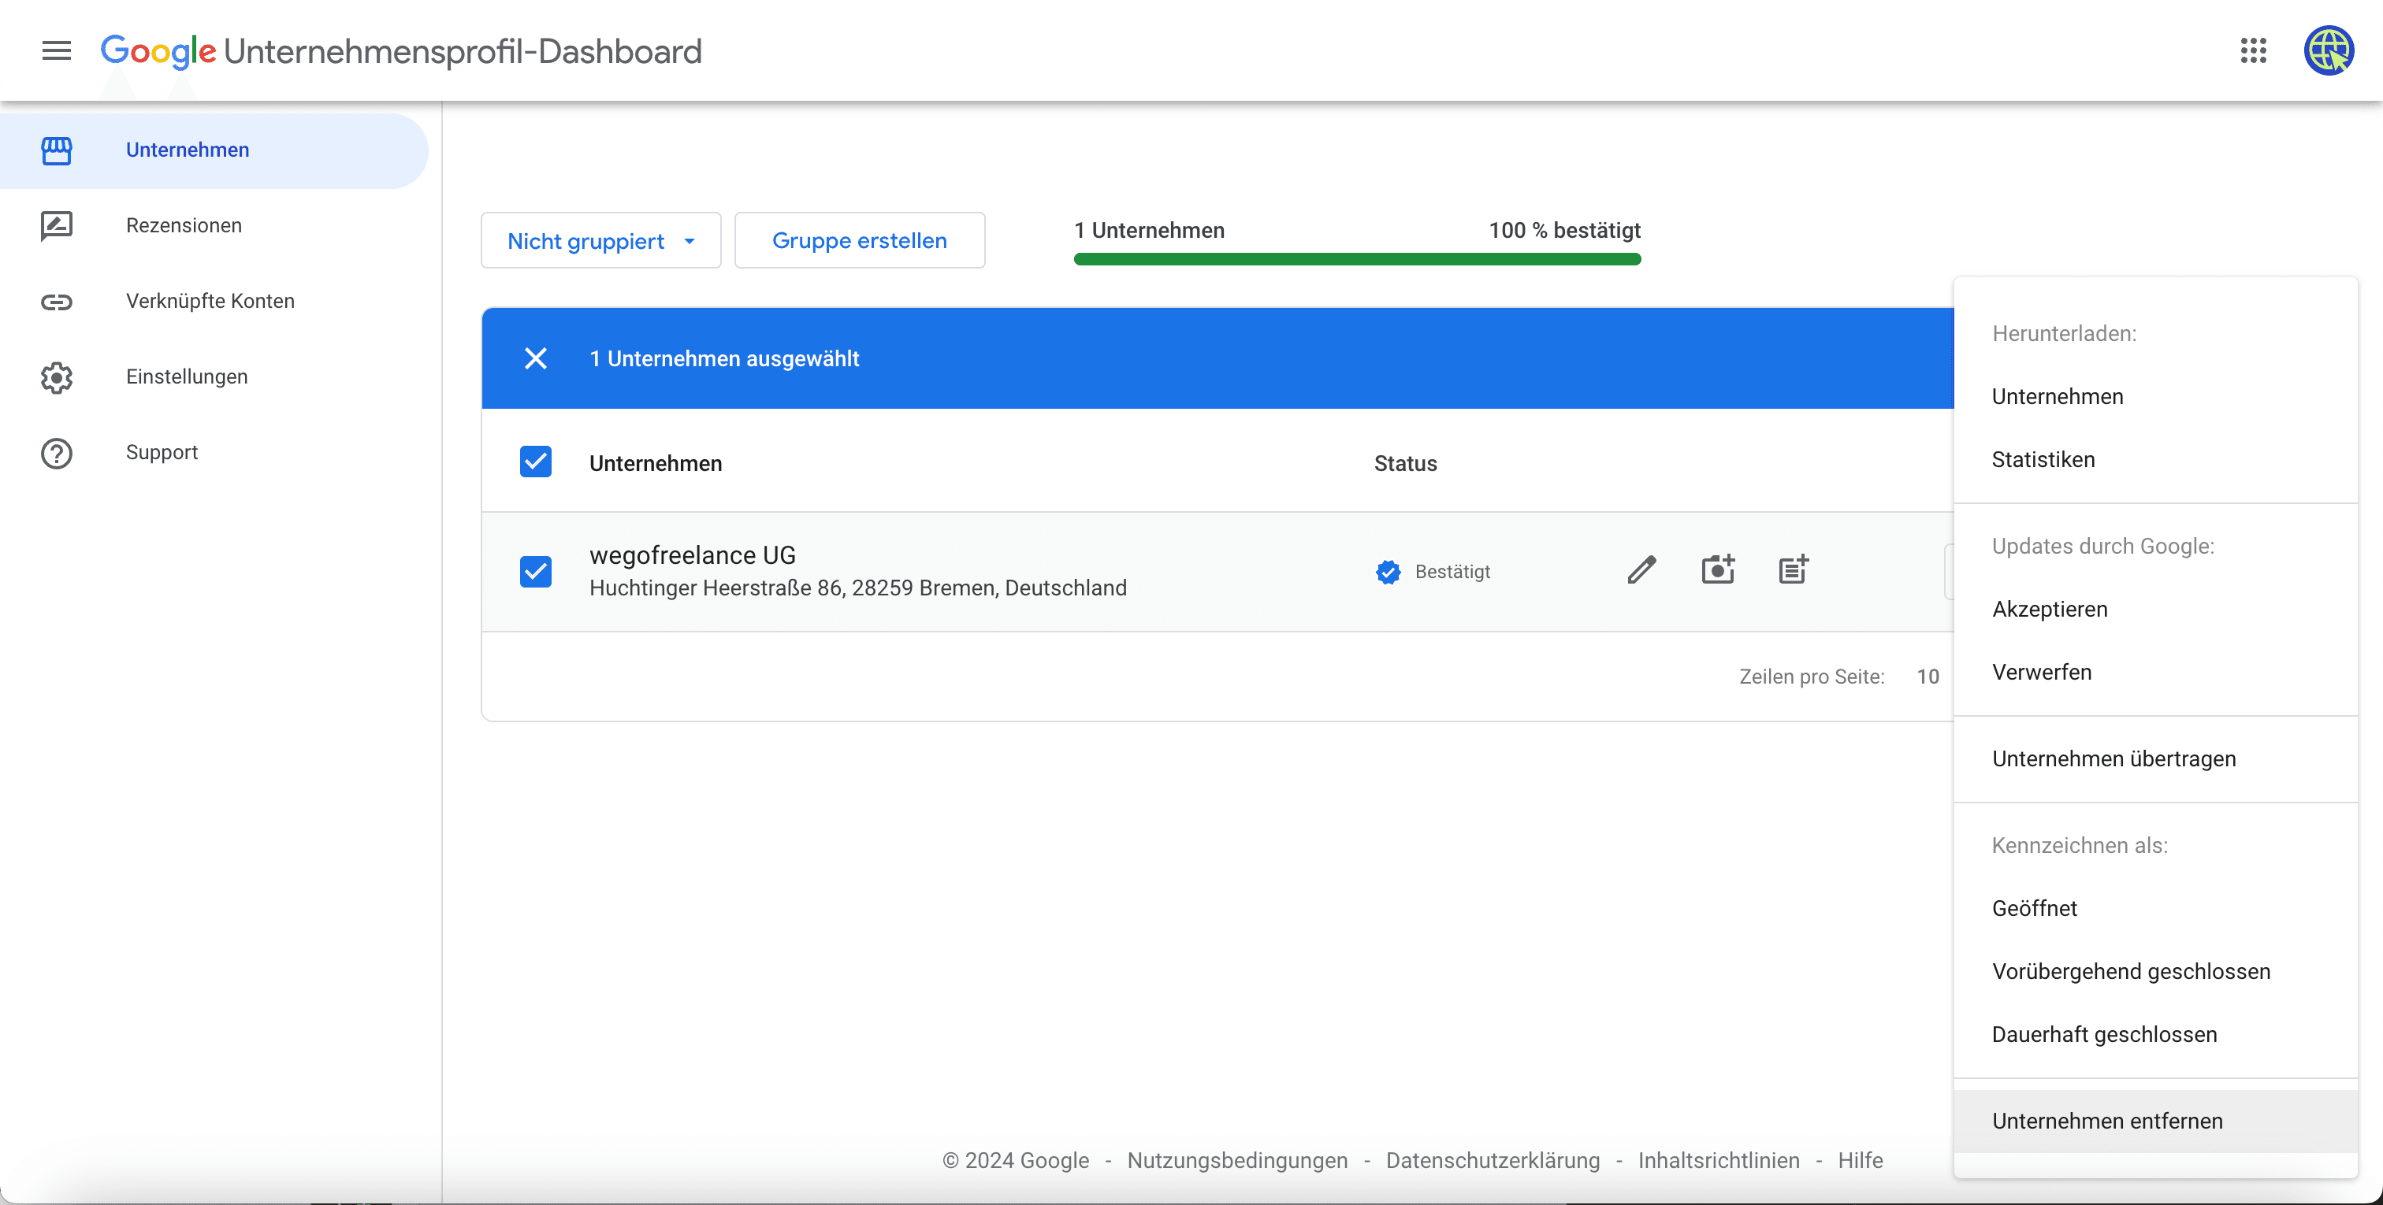Click the green verification progress bar
Image resolution: width=2383 pixels, height=1205 pixels.
1357,259
